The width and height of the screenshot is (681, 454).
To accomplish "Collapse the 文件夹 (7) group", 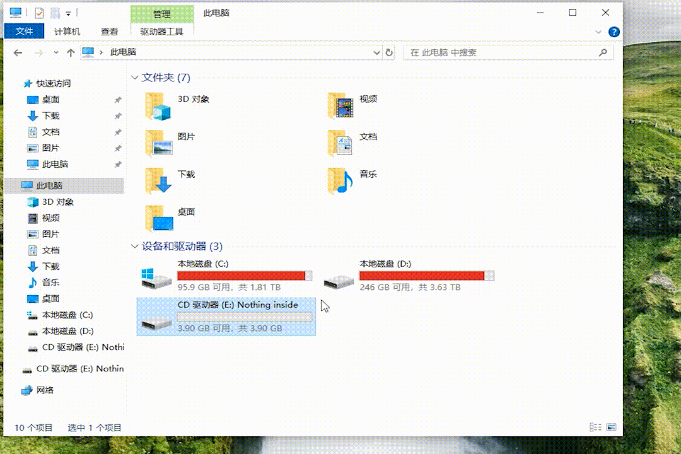I will click(134, 78).
